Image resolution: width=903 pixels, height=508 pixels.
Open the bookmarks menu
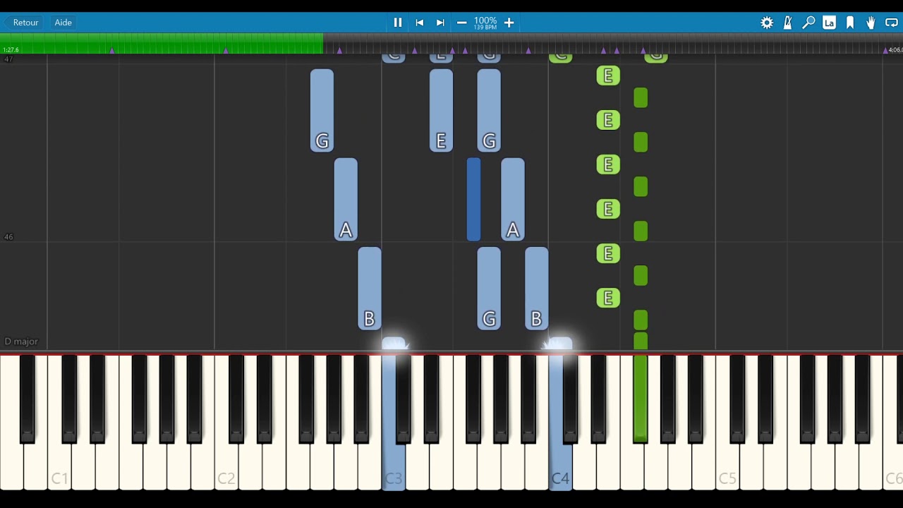point(850,23)
